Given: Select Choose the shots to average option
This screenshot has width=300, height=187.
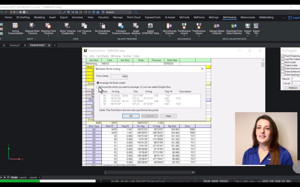Looking at the screenshot, I should pyautogui.click(x=98, y=87).
